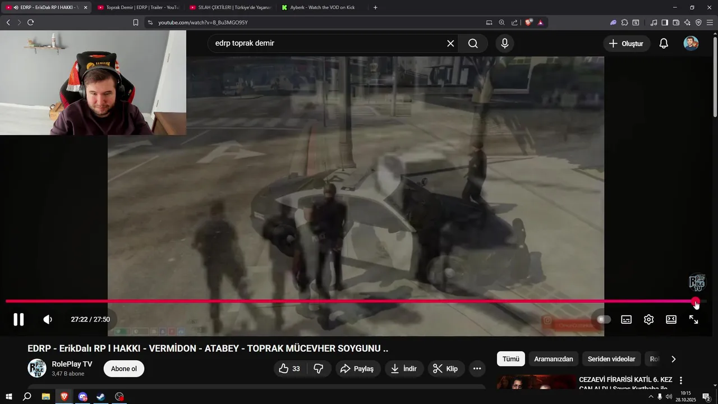
Task: Click the progress bar scrubber handle
Action: pos(696,301)
